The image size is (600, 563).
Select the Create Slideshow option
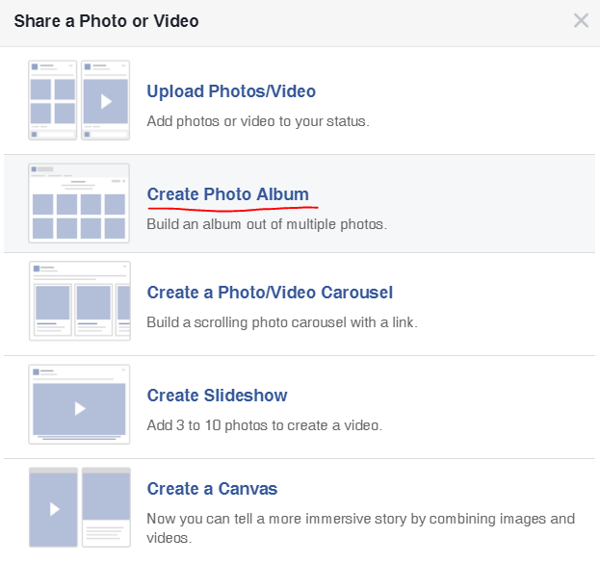point(217,396)
